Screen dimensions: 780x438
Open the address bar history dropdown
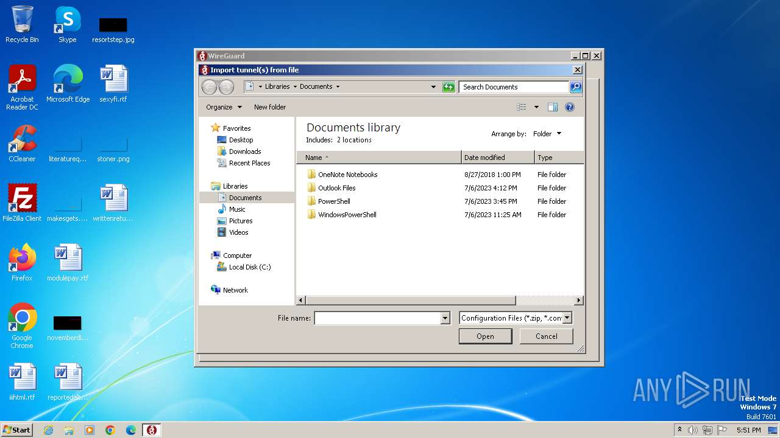coord(433,87)
